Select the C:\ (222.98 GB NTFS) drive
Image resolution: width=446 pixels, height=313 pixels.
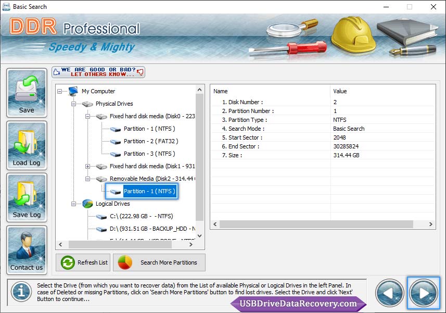coord(142,216)
